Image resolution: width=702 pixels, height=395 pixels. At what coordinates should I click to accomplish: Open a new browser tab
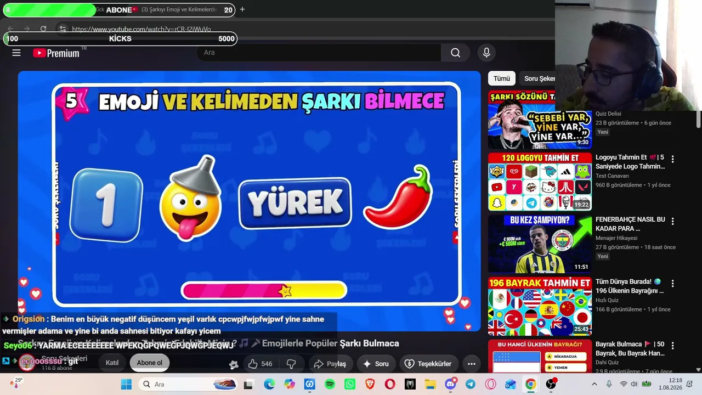242,9
